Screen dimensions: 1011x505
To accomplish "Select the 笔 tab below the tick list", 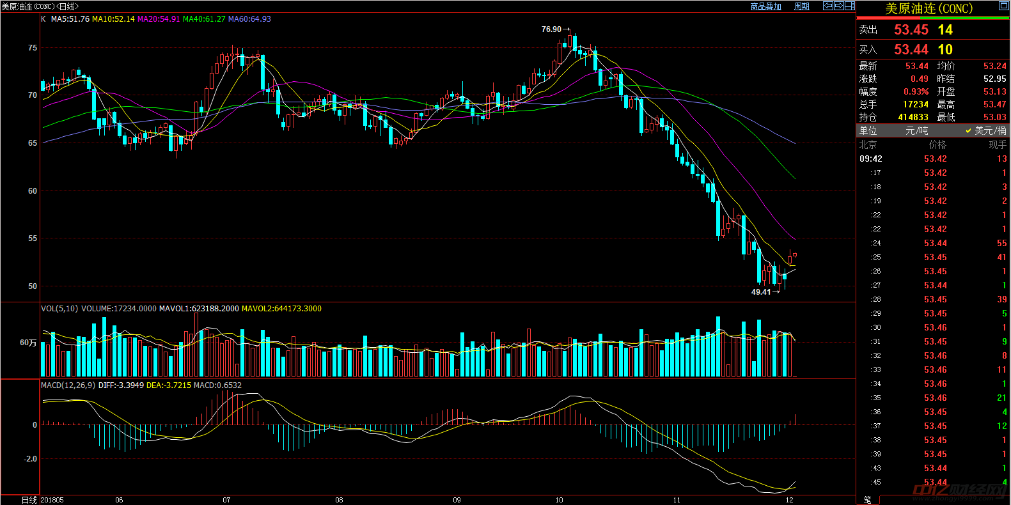I will click(x=867, y=500).
